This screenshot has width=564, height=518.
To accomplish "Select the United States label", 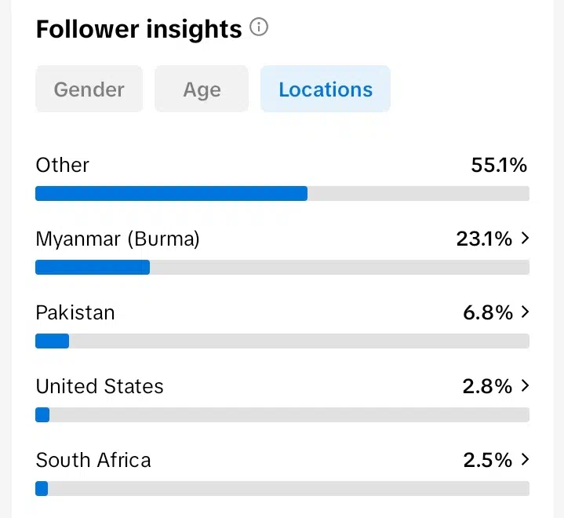I will click(x=100, y=386).
